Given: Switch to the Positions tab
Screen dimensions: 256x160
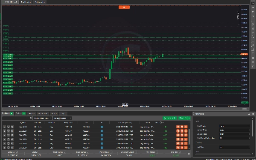Looking at the screenshot, I should pos(7,113).
